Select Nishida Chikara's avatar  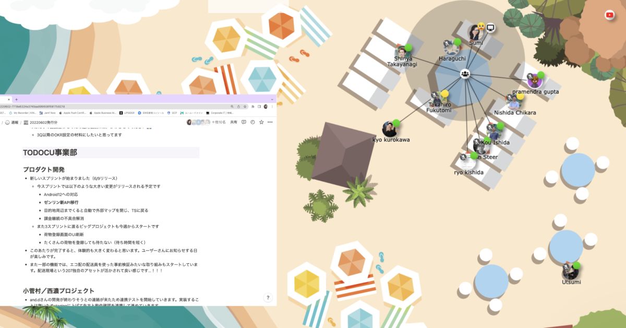513,101
